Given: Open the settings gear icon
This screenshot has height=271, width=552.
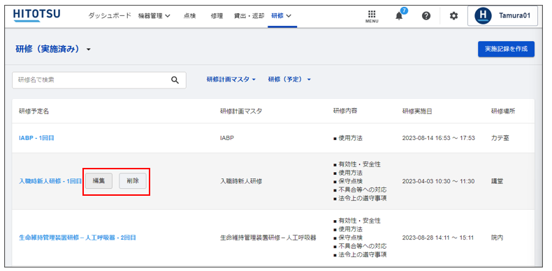Looking at the screenshot, I should coord(453,16).
